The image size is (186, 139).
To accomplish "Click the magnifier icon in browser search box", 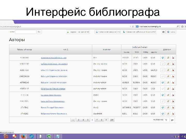I will point(177,26).
